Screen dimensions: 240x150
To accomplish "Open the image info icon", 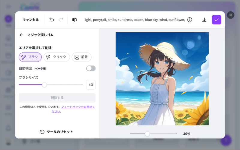I will point(190,20).
